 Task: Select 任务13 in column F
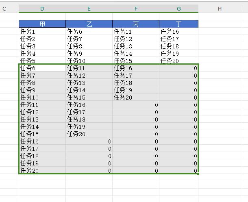pos(136,46)
